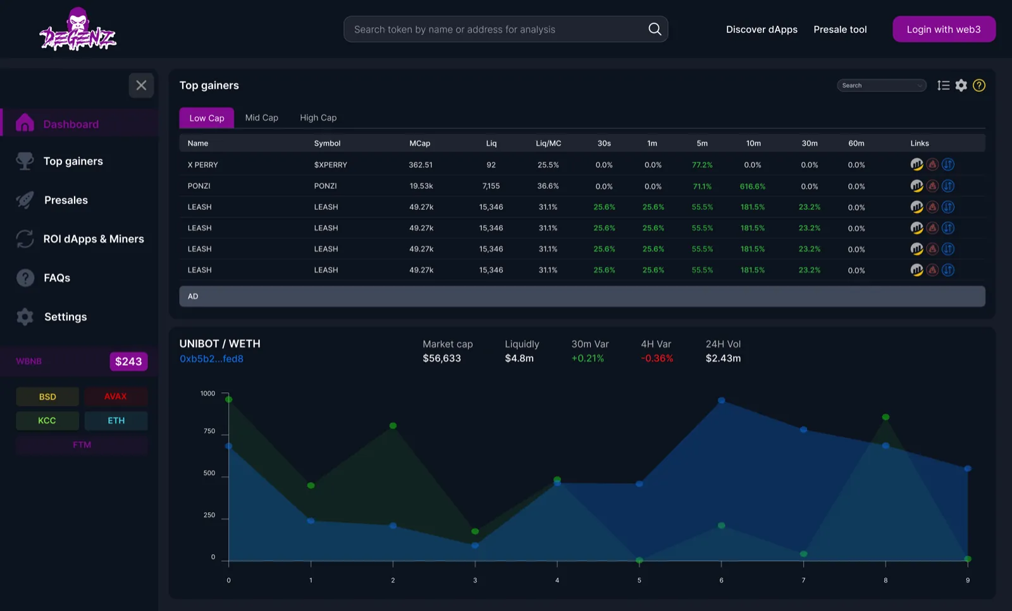Select the ETH chain button
This screenshot has width=1012, height=611.
pos(116,420)
